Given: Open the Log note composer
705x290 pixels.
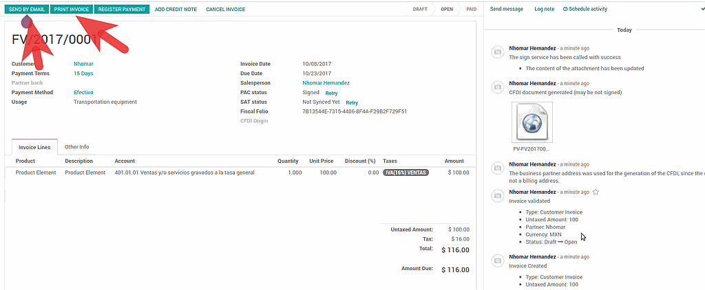Looking at the screenshot, I should click(544, 10).
